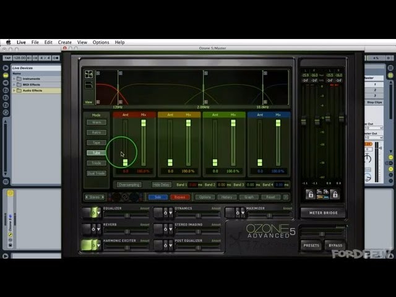Toggle the Stereo Imaging module power
Viewport: 396px width, 297px height.
pos(165,229)
